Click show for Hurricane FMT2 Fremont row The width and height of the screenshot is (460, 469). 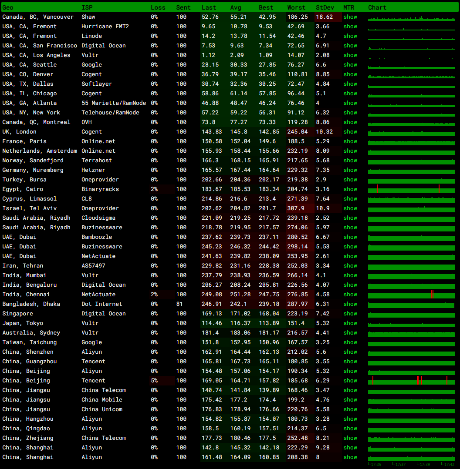tap(350, 27)
